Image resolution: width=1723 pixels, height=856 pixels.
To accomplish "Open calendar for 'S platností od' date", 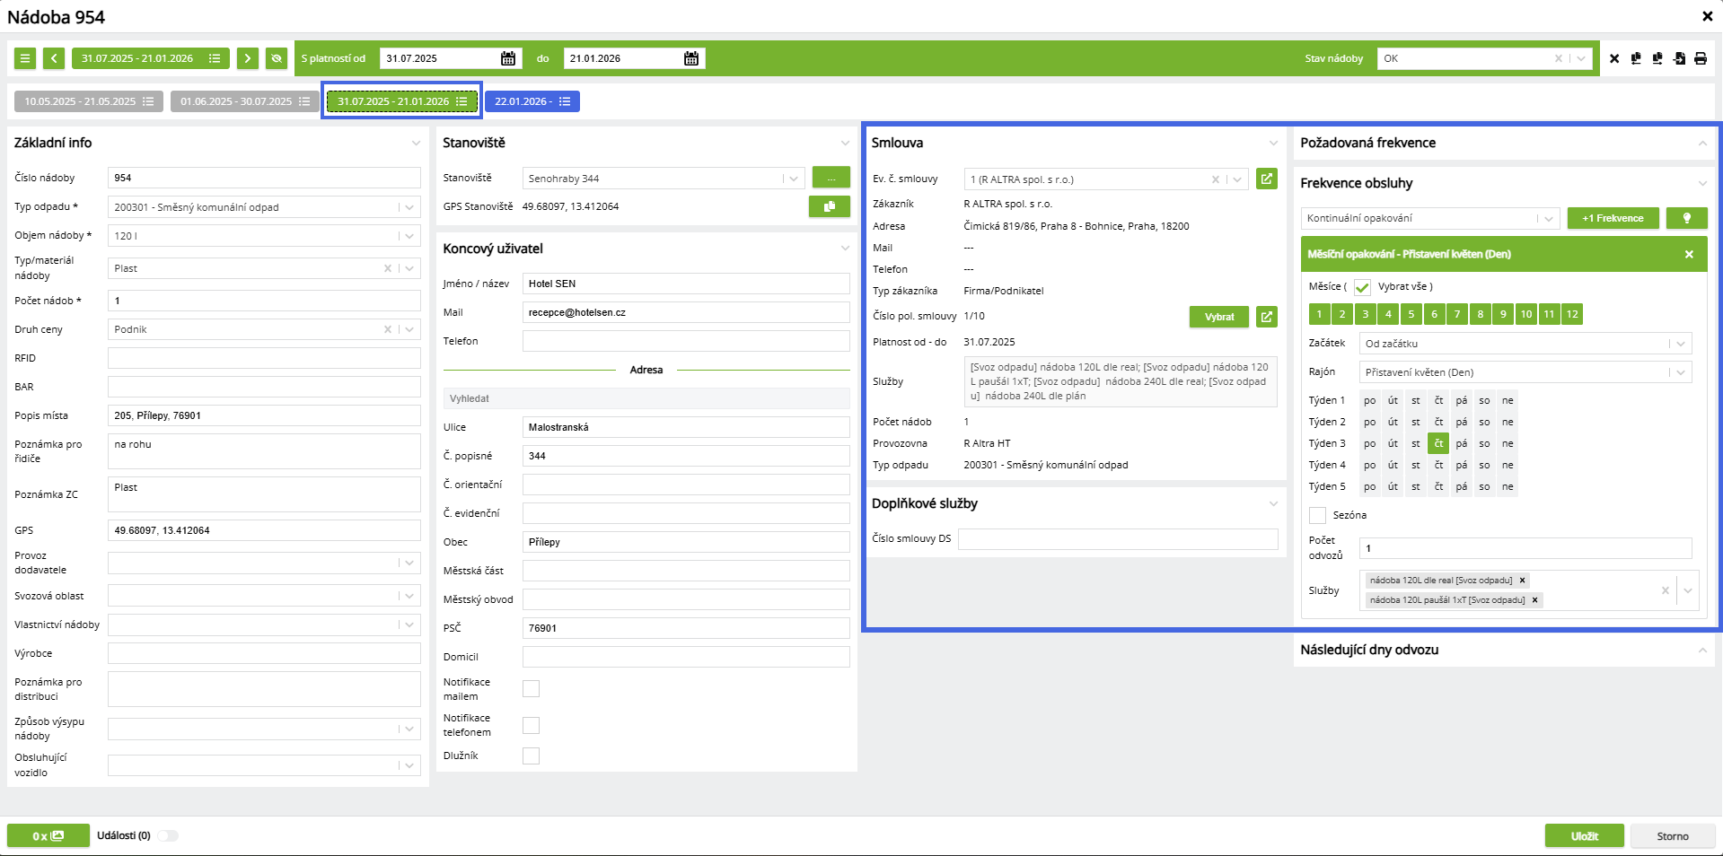I will [x=508, y=58].
